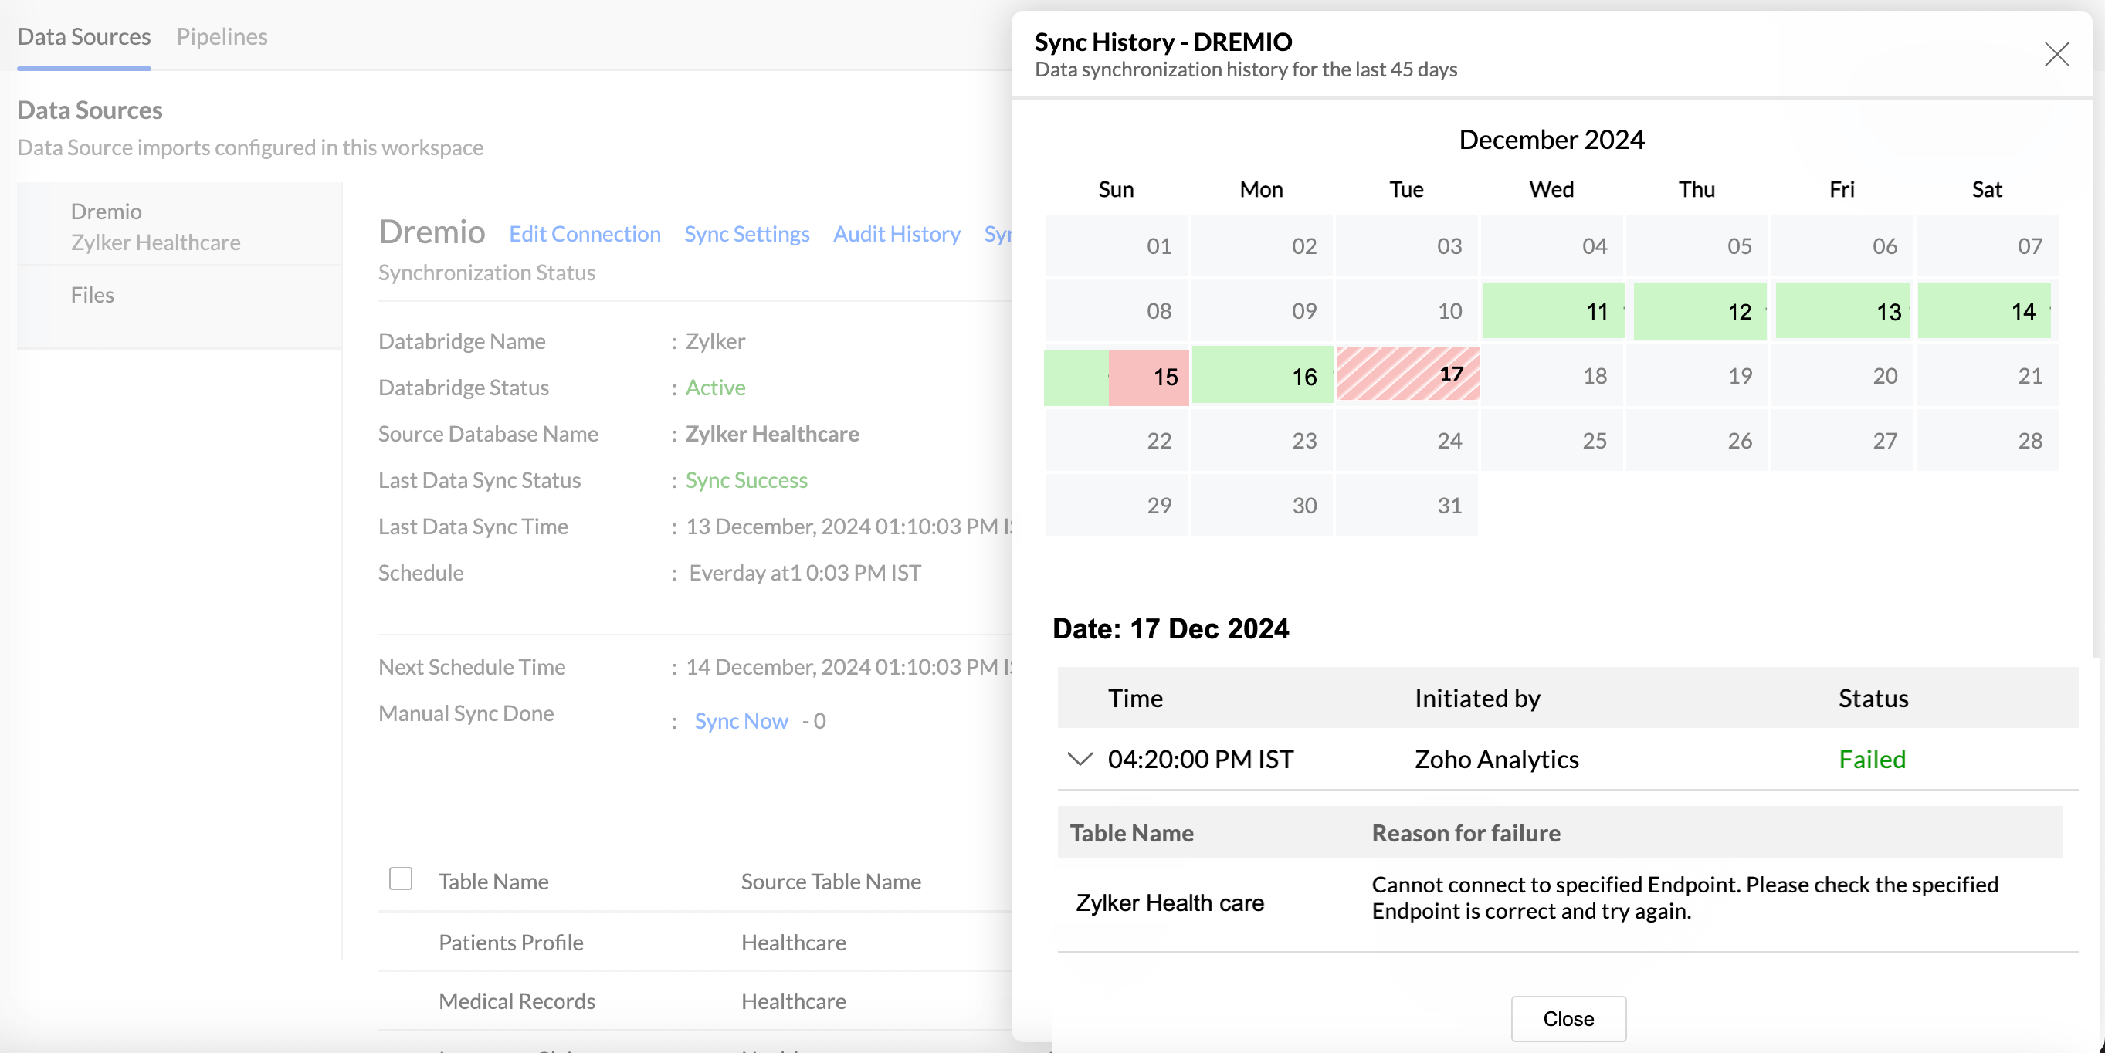Click the Close button at panel bottom
Viewport: 2105px width, 1053px height.
click(1568, 1017)
